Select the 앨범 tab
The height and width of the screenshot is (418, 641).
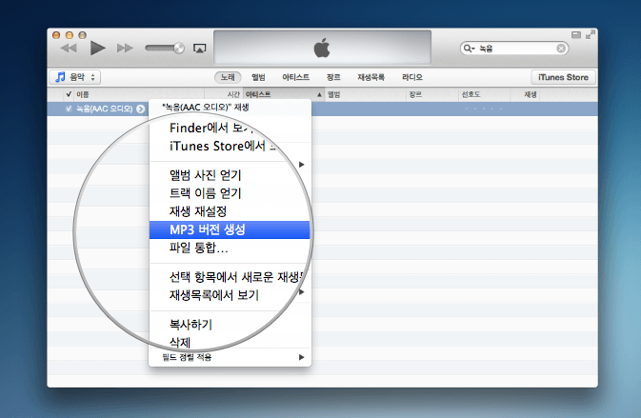point(258,77)
